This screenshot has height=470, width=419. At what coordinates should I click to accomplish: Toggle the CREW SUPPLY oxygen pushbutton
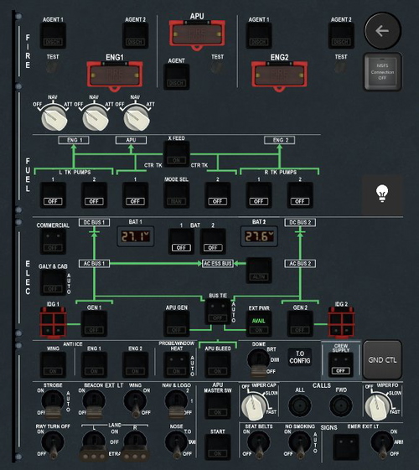point(341,364)
